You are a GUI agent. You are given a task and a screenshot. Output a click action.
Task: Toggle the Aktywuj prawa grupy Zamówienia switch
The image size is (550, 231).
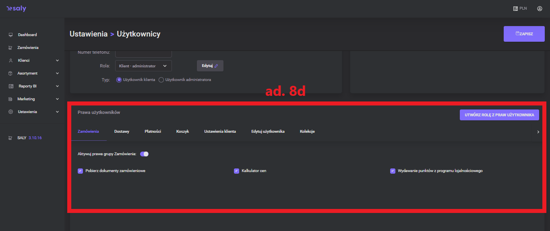click(x=144, y=154)
